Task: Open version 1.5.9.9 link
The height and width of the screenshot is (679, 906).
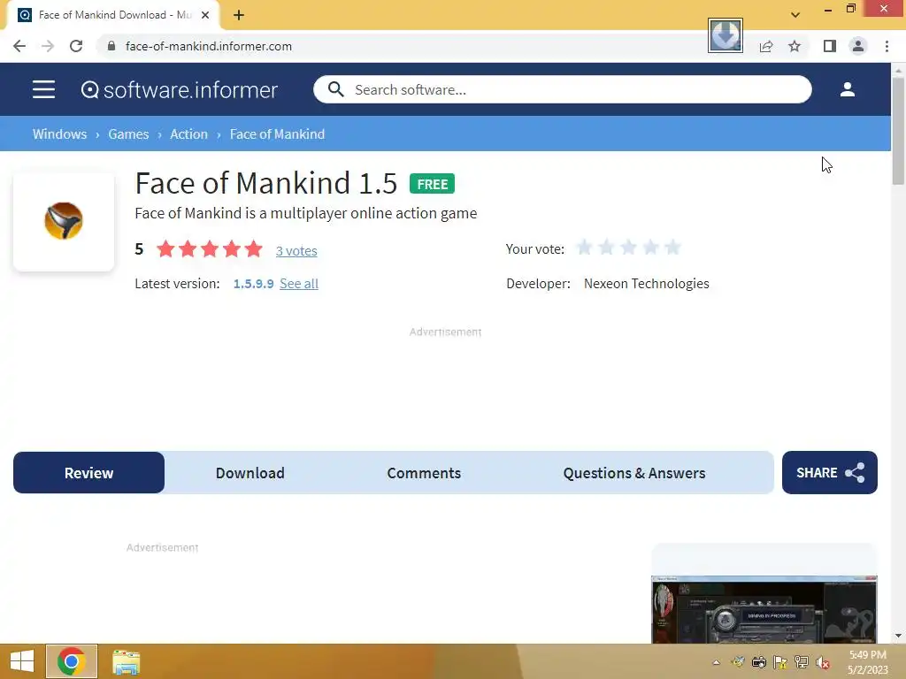Action: (x=254, y=284)
